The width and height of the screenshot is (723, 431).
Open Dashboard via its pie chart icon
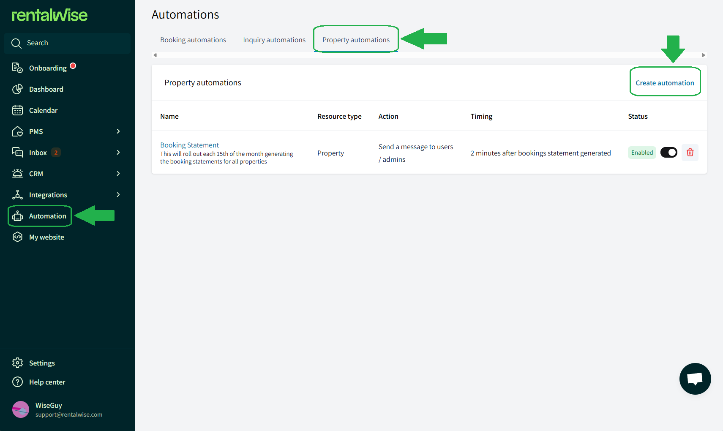coord(17,89)
